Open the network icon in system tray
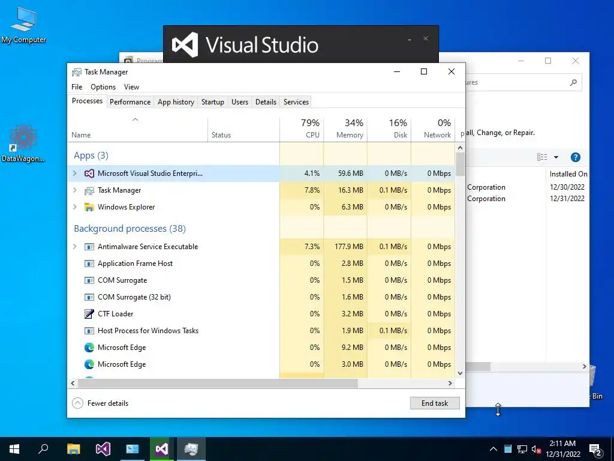Image resolution: width=614 pixels, height=461 pixels. (x=522, y=449)
